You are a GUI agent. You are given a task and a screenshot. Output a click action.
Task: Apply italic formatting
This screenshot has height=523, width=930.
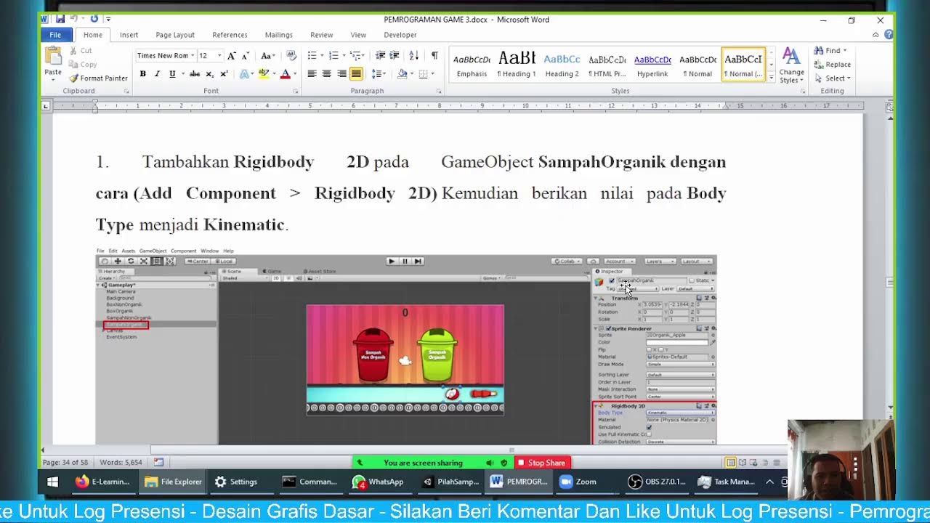click(x=157, y=74)
